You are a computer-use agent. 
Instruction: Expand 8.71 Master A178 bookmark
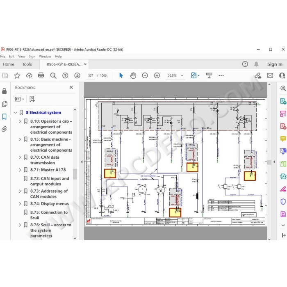point(20,170)
